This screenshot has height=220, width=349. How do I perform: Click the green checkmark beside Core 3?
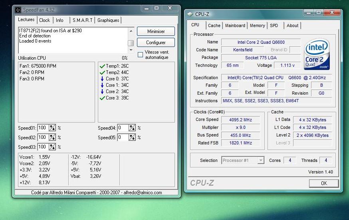pos(102,98)
